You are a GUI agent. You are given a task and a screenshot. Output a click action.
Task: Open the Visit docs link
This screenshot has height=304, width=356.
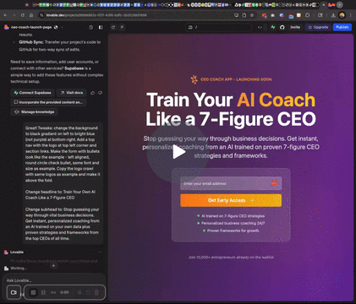point(72,93)
